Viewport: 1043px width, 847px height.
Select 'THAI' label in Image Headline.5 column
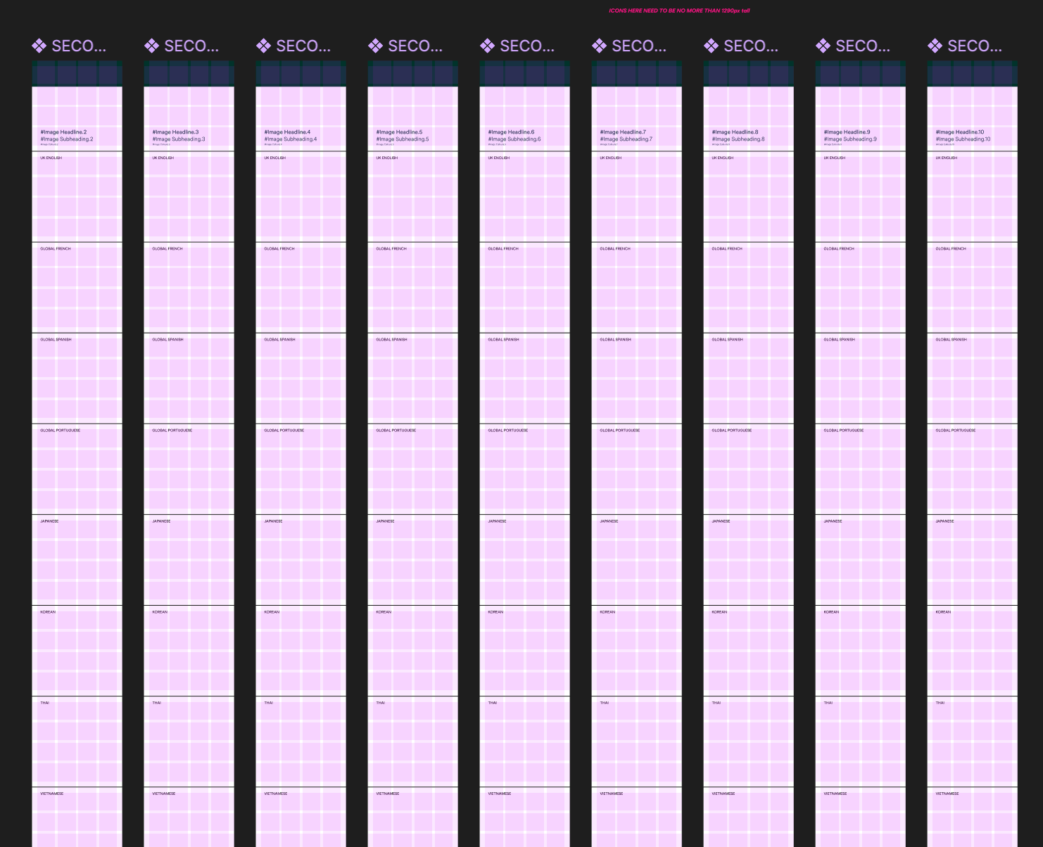coord(381,702)
